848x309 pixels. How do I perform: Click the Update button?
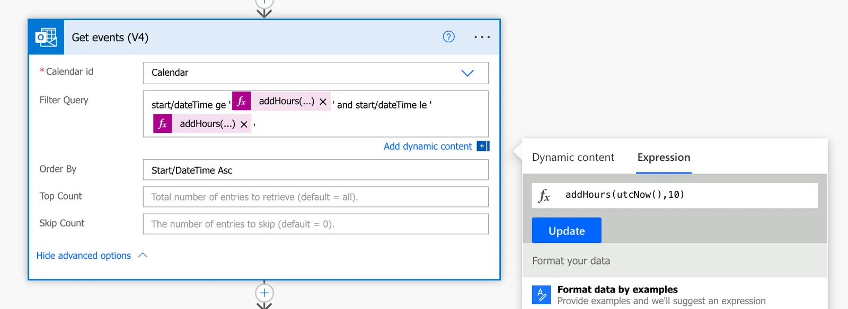[567, 230]
